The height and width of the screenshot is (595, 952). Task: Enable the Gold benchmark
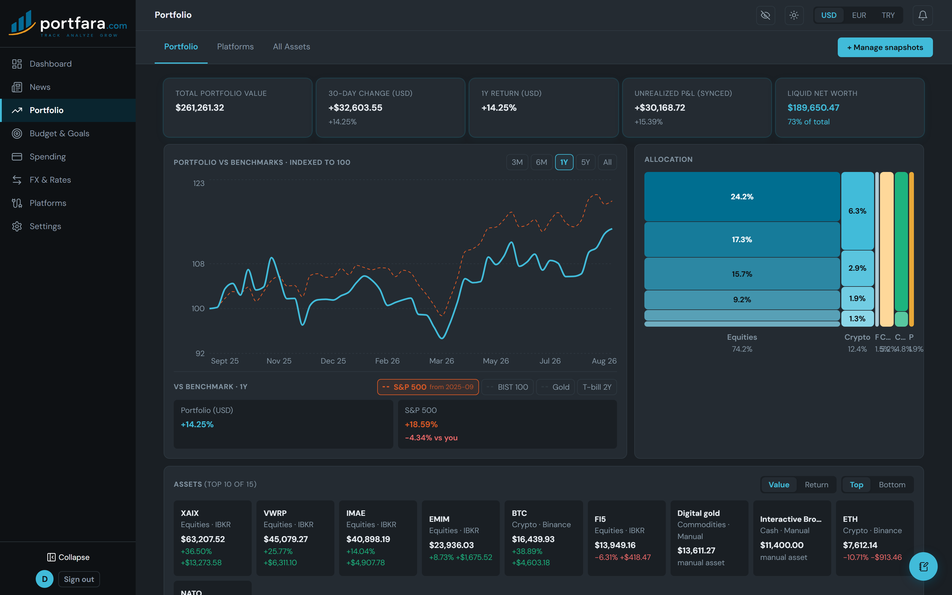[x=555, y=387]
